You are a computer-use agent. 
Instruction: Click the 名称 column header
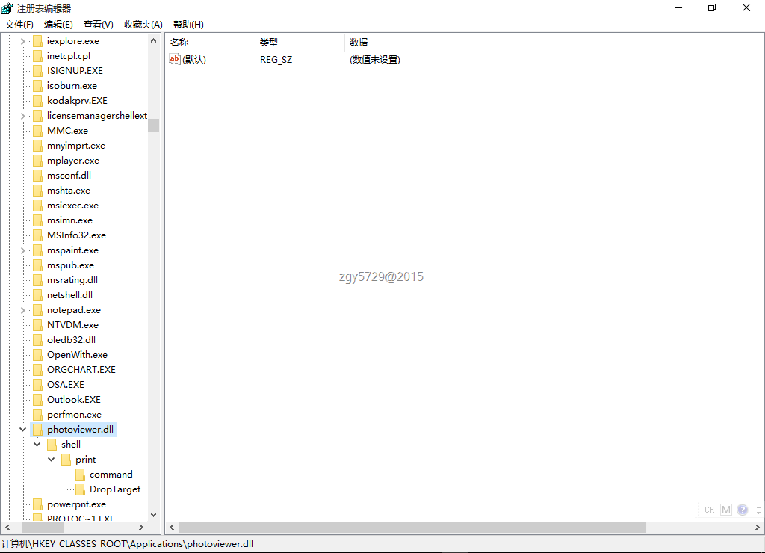(x=179, y=42)
